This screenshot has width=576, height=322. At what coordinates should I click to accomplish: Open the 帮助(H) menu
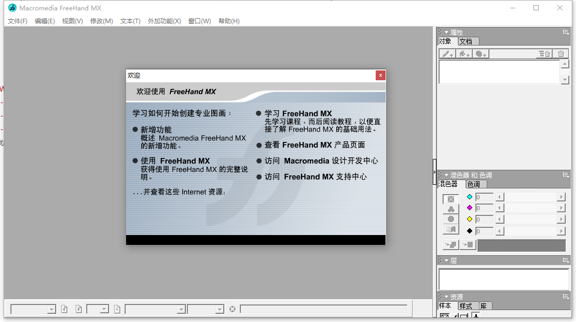(x=229, y=21)
